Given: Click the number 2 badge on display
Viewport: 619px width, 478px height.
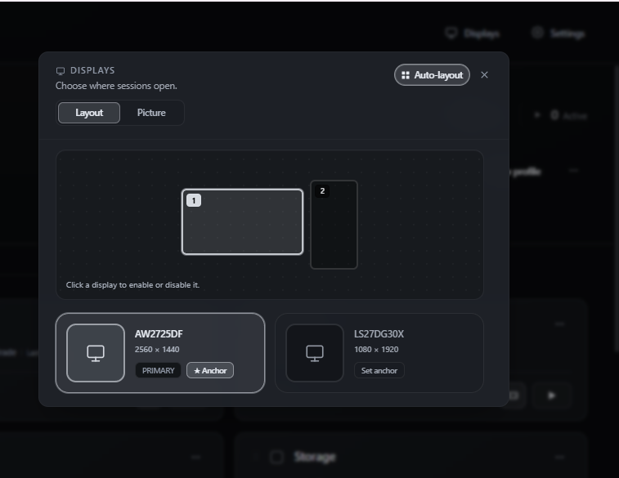Looking at the screenshot, I should [322, 191].
